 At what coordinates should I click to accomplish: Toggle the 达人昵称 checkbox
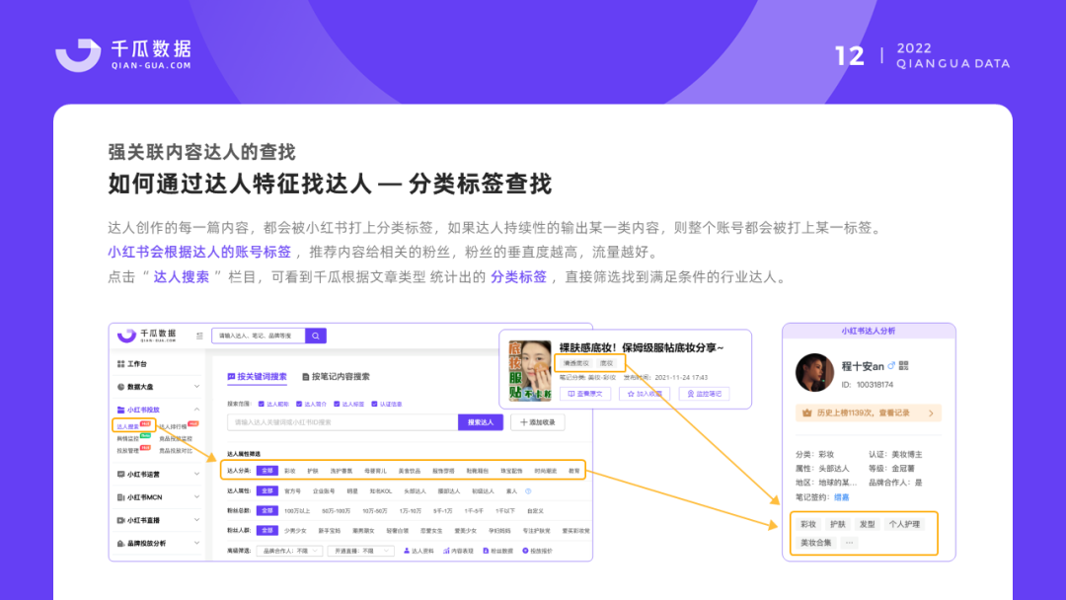pyautogui.click(x=261, y=405)
